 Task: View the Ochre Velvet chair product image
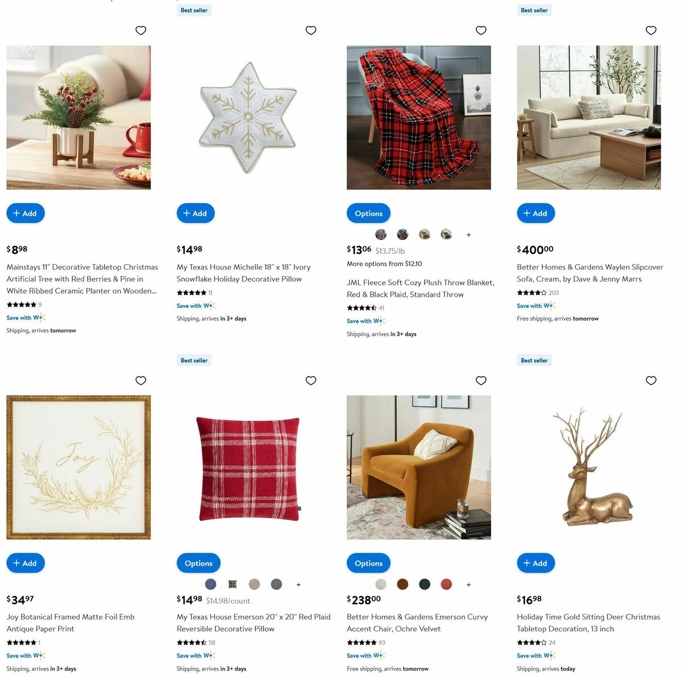click(419, 467)
